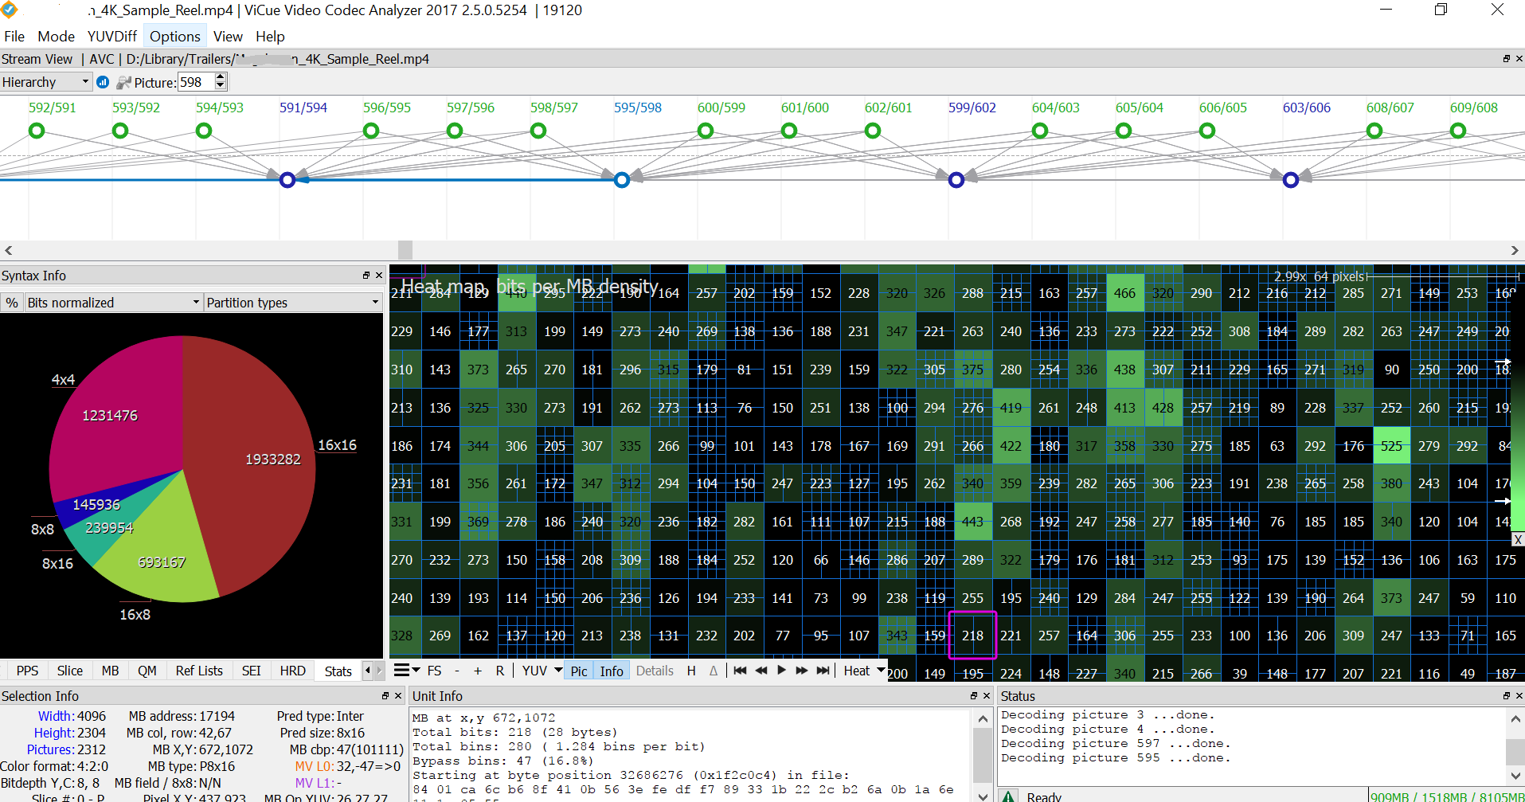
Task: Click the blue bar chart icon beside Hierarchy
Action: (x=103, y=82)
